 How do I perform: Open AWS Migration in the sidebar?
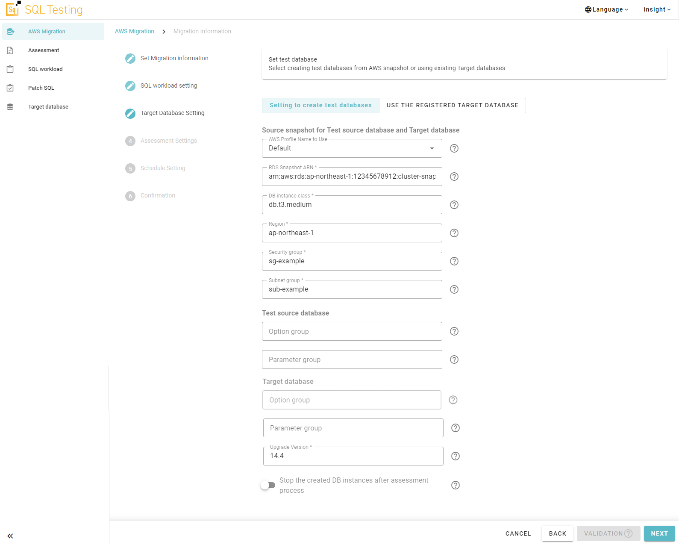coord(53,32)
